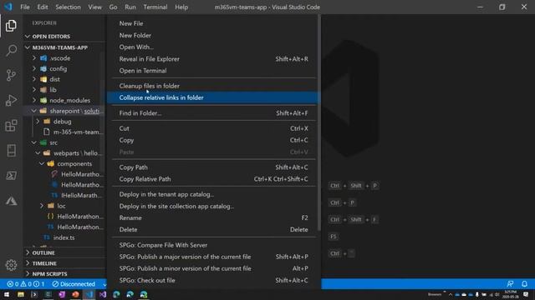Select SPGo: Compare File With Server
Viewport: 535px width, 300px height.
[214, 245]
